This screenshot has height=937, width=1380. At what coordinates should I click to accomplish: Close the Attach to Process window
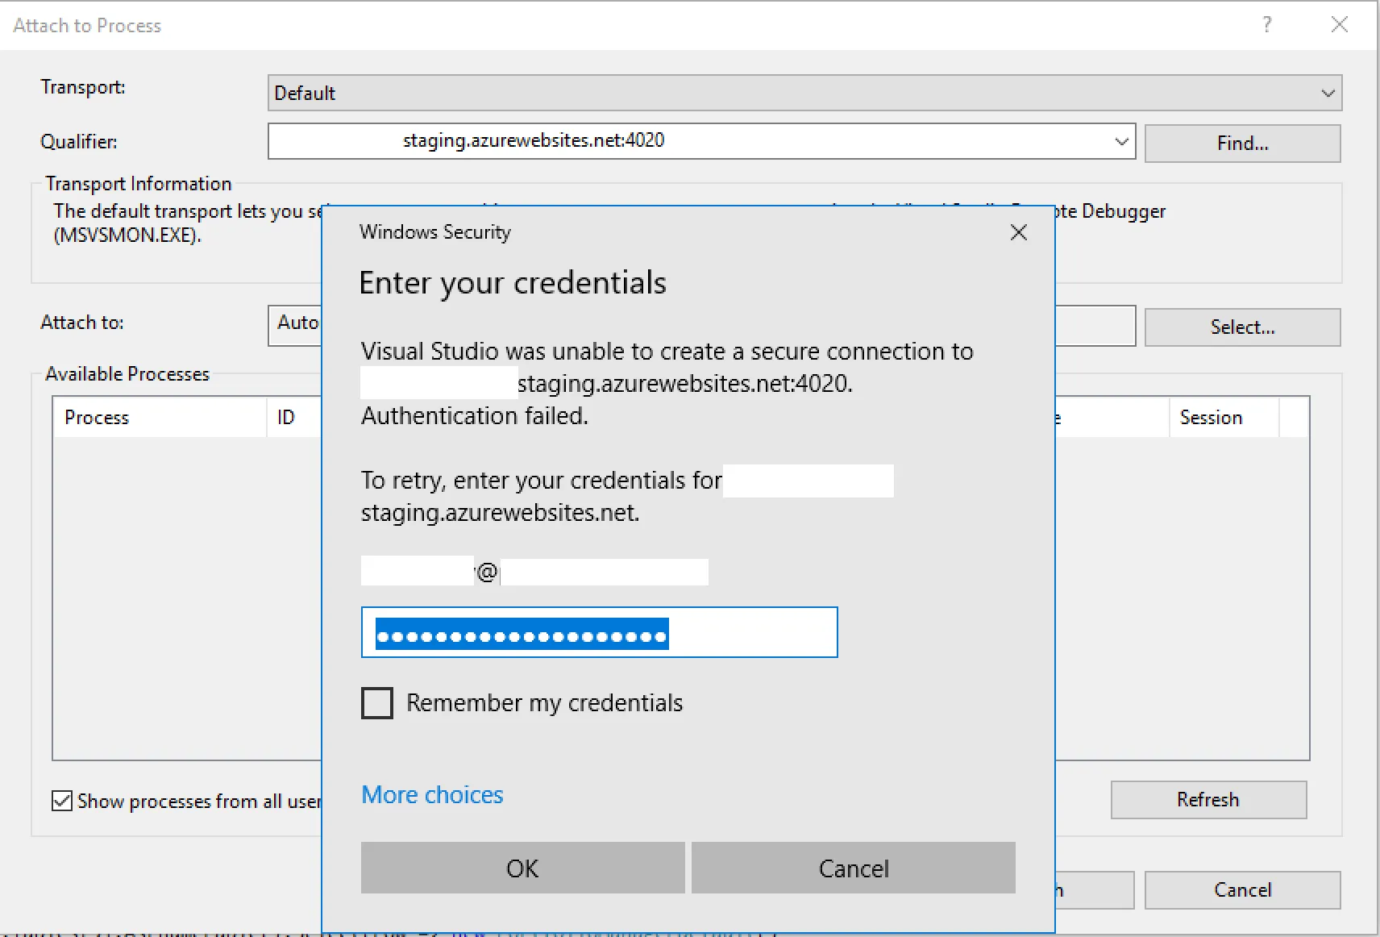click(x=1340, y=25)
